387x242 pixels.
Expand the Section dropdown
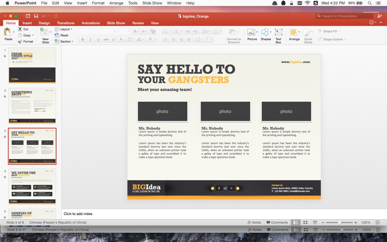point(64,42)
